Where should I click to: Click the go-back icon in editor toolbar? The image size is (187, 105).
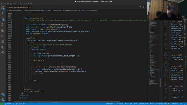pyautogui.click(x=143, y=7)
